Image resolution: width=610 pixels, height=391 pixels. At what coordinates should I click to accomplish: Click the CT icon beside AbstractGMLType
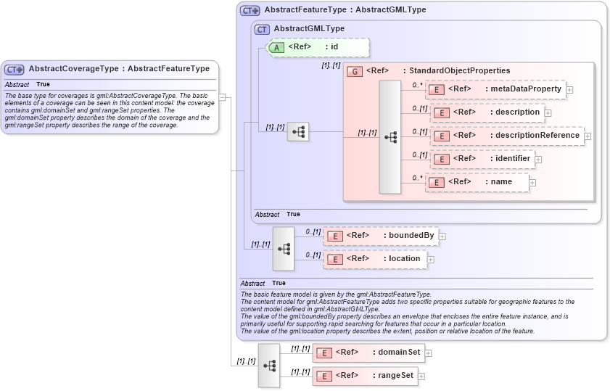click(262, 29)
